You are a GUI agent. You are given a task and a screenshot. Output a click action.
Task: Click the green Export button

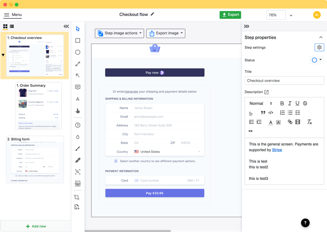point(230,15)
